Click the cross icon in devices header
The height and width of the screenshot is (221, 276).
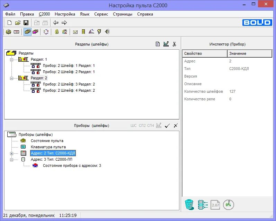pos(176,125)
